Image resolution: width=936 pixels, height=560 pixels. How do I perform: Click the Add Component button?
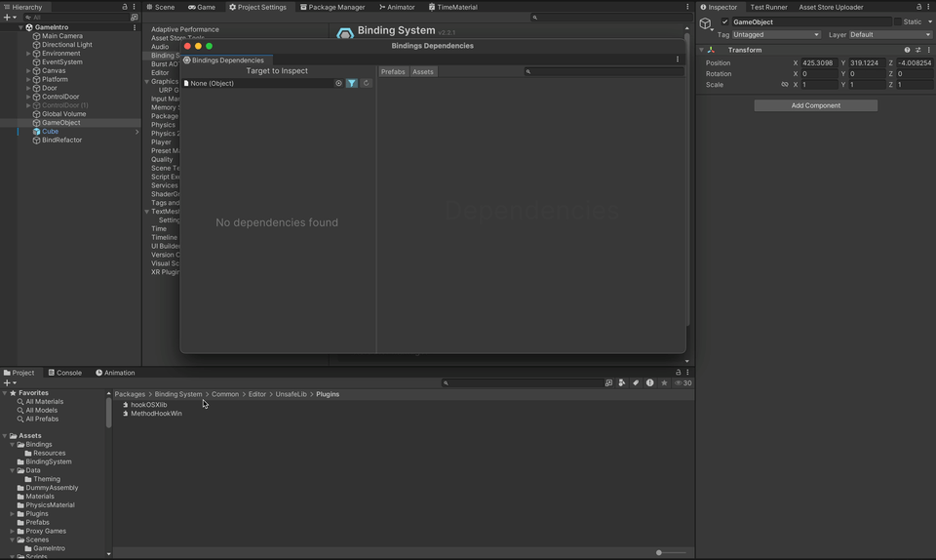[815, 105]
